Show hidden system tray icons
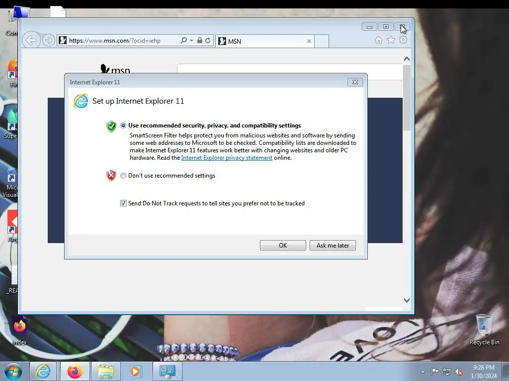This screenshot has height=381, width=509. click(423, 372)
